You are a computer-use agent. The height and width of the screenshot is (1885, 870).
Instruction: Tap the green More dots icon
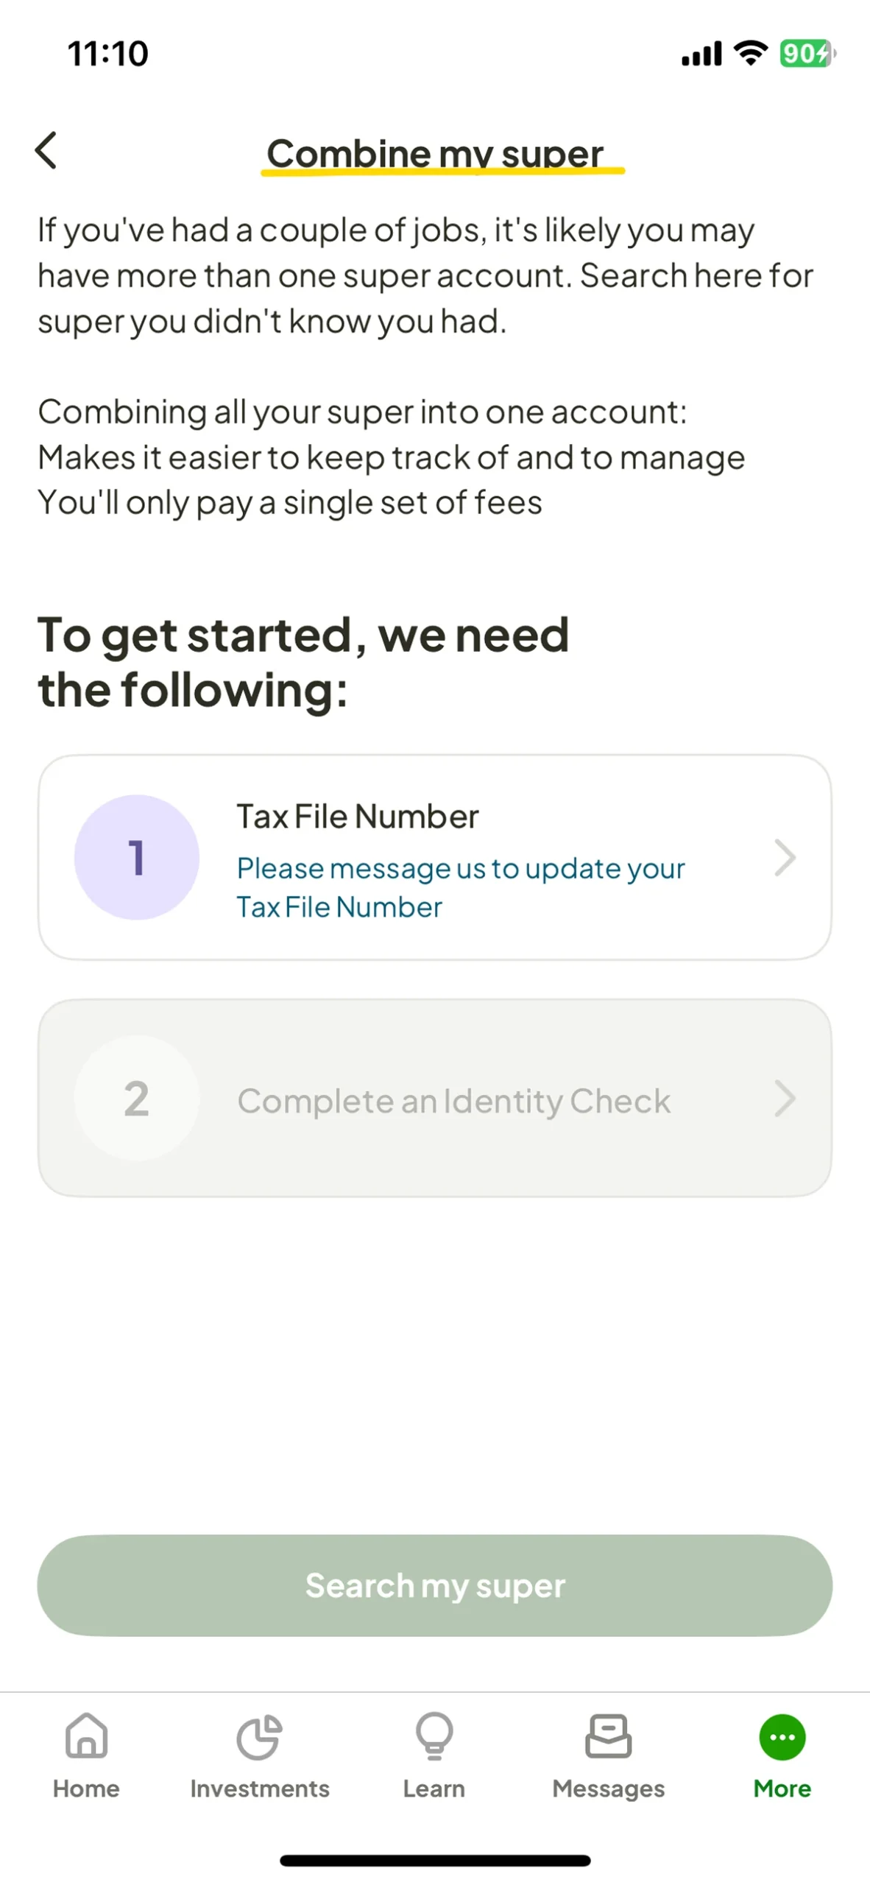coord(782,1736)
